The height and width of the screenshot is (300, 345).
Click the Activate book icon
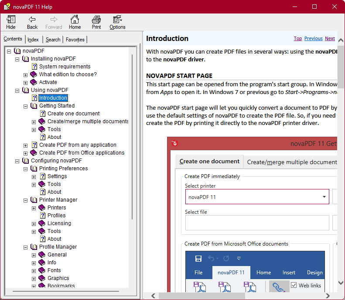click(x=34, y=82)
